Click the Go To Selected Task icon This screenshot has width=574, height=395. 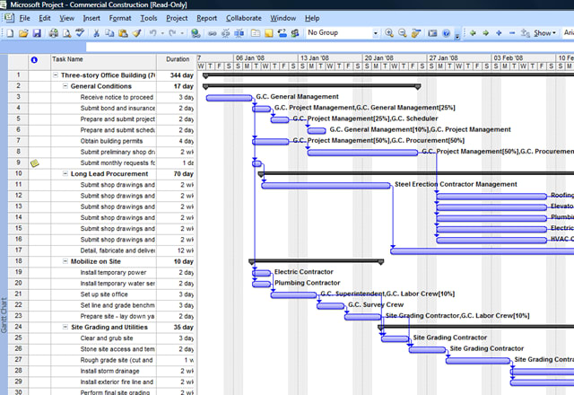tap(415, 33)
